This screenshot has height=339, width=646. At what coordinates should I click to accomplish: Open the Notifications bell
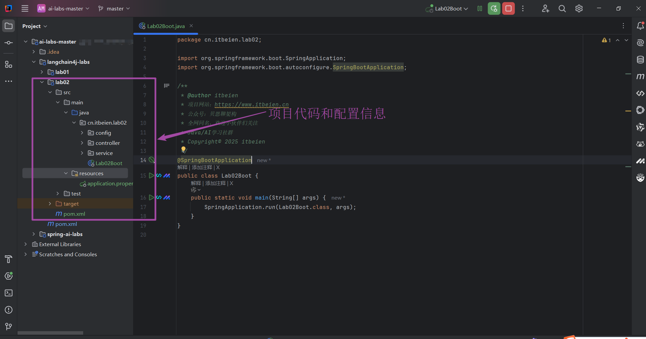click(x=640, y=26)
